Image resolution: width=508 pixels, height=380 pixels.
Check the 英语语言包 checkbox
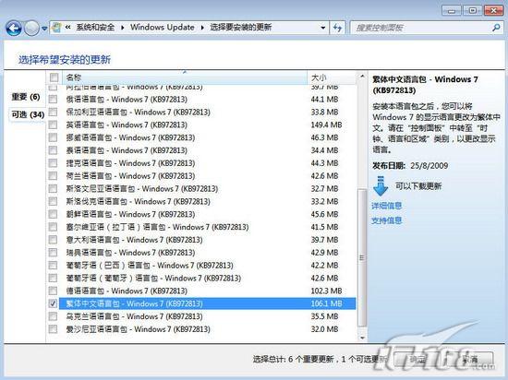pos(53,125)
